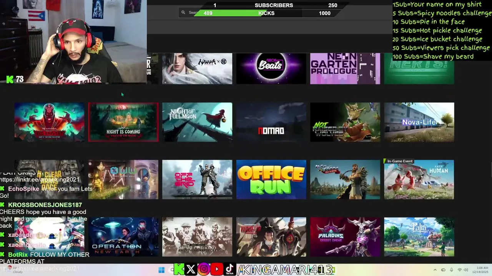Viewport: 492px width, 276px height.
Task: Click the search magnifier icon
Action: 183,13
